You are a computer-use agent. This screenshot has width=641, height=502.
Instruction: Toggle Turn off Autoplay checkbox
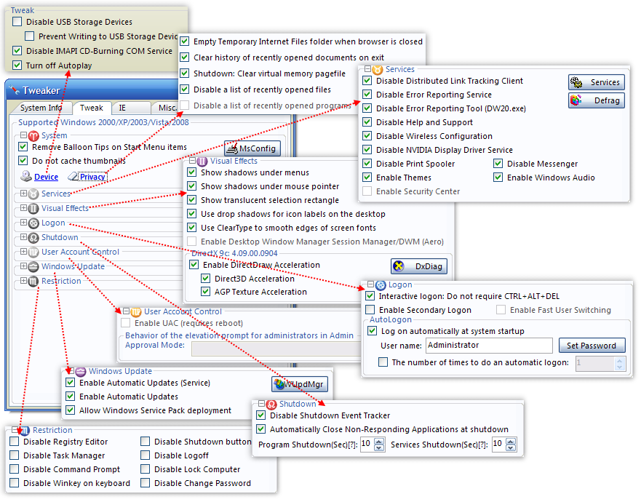tap(17, 65)
